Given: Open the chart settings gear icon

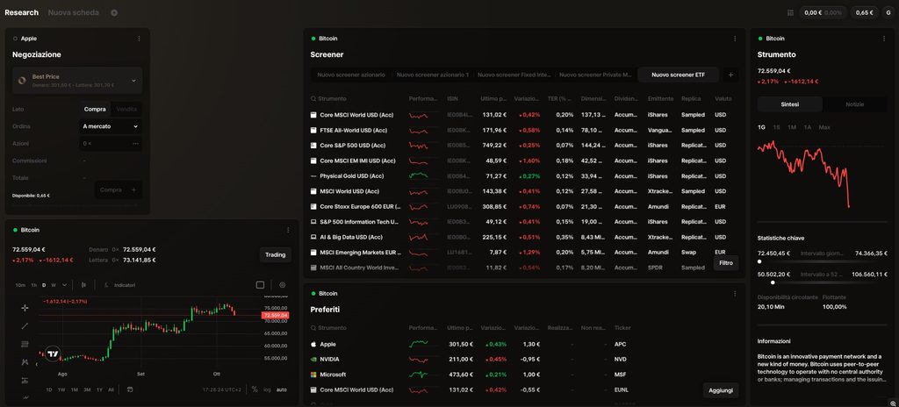Looking at the screenshot, I should (x=282, y=285).
